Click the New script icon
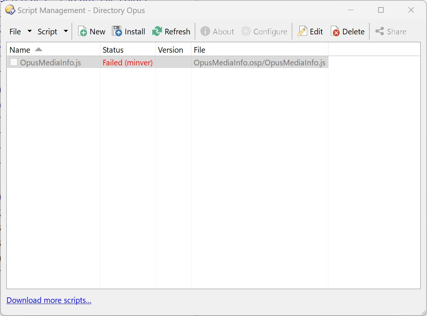This screenshot has height=316, width=427. 82,31
